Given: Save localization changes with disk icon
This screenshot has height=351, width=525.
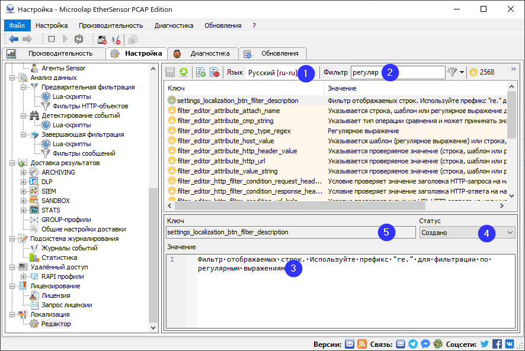Looking at the screenshot, I should coord(170,72).
